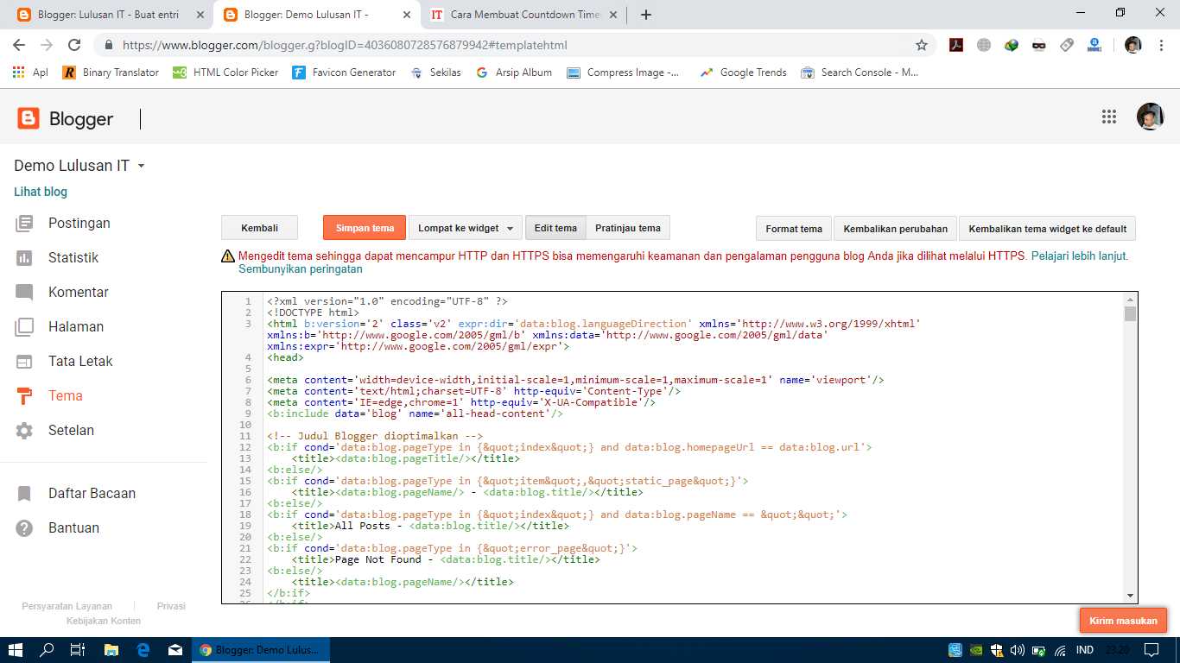Click the Postingan sidebar icon
The image size is (1180, 663).
click(x=24, y=224)
